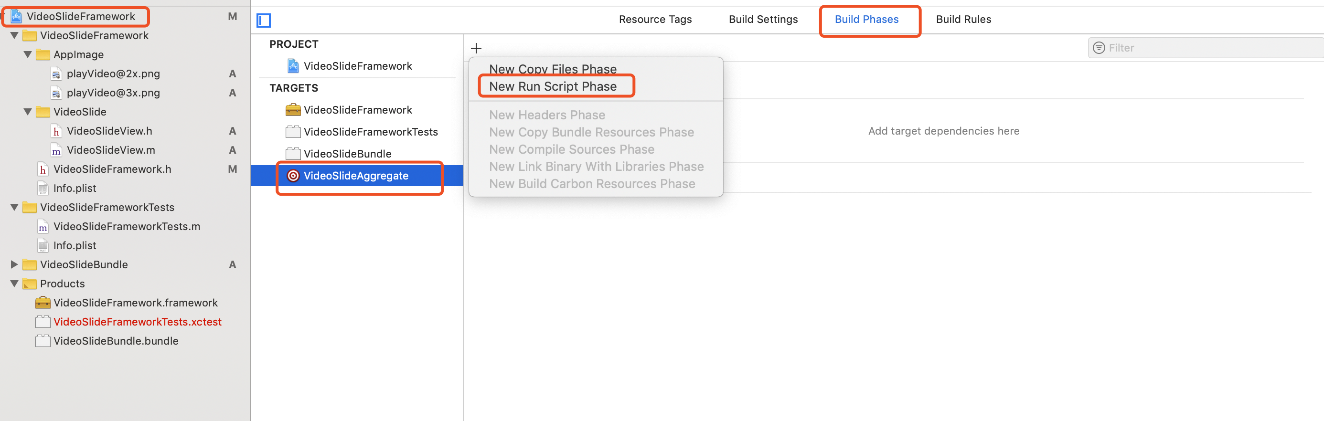Click the project-level VideoSlideFramework blueprint icon
The height and width of the screenshot is (421, 1324).
point(293,66)
